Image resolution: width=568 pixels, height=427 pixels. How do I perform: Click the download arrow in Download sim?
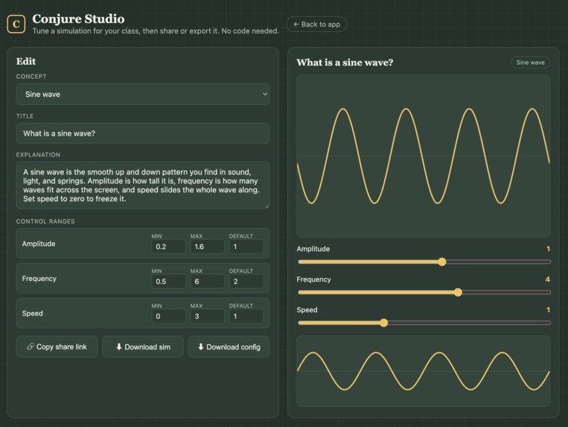point(119,347)
